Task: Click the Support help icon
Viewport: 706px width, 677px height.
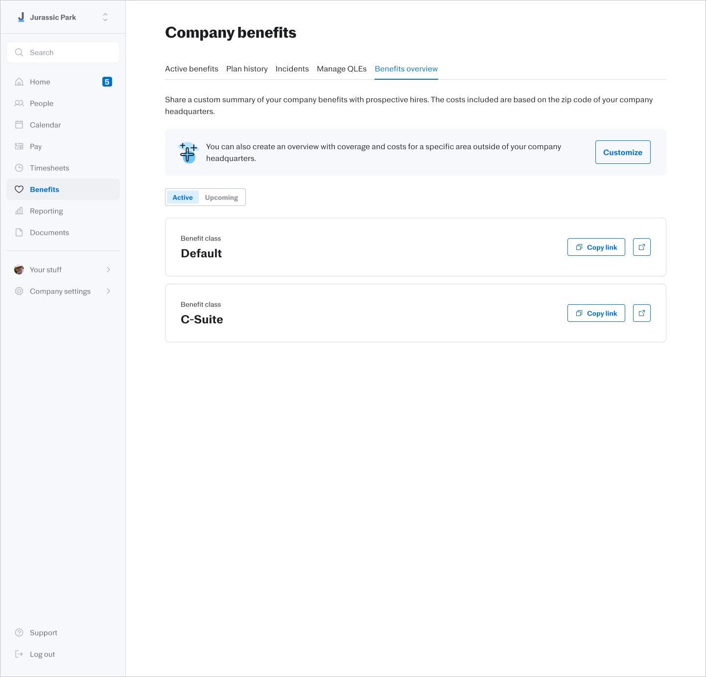Action: [19, 632]
